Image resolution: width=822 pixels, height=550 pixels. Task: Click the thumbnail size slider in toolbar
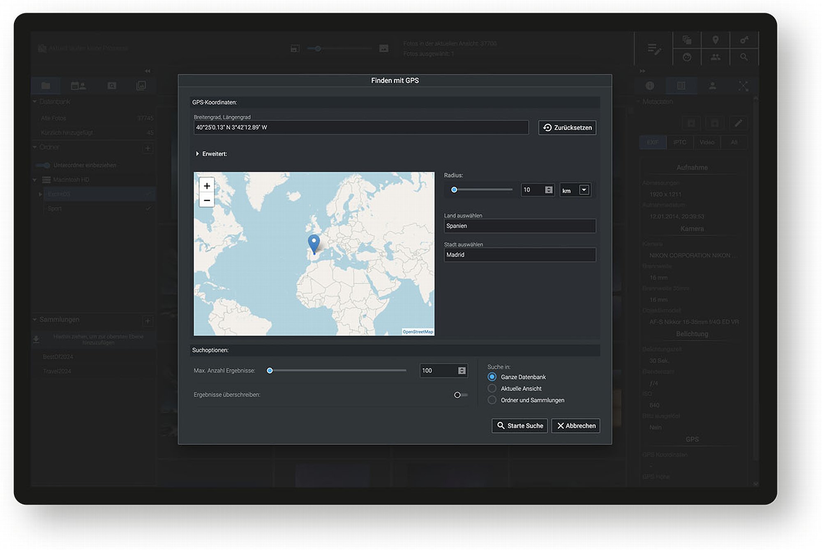[x=339, y=49]
